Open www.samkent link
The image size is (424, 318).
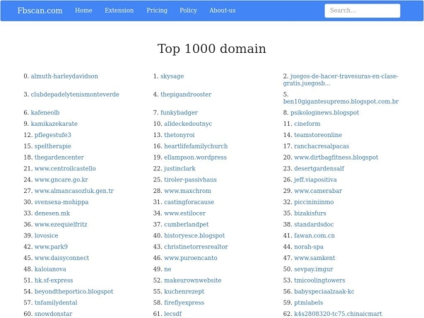[314, 258]
